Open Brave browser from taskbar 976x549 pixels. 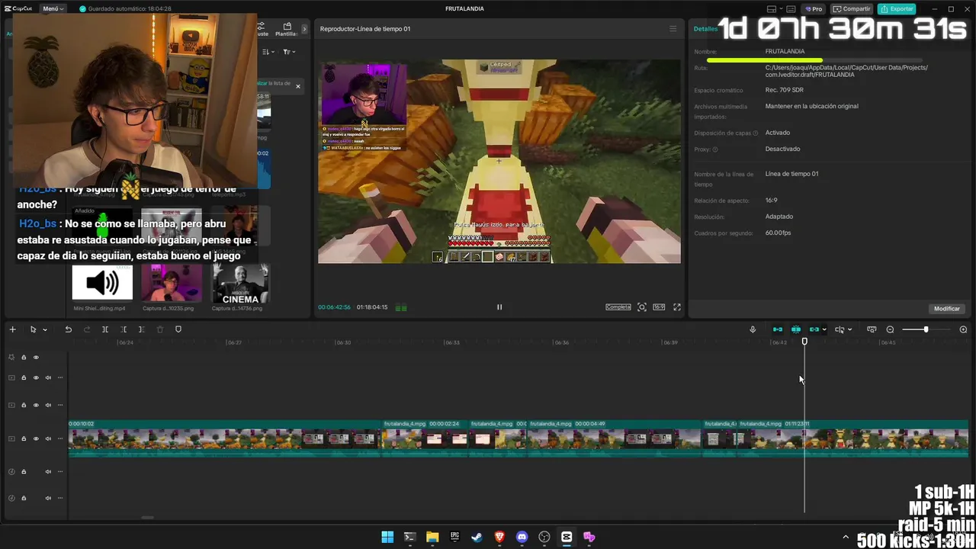499,537
